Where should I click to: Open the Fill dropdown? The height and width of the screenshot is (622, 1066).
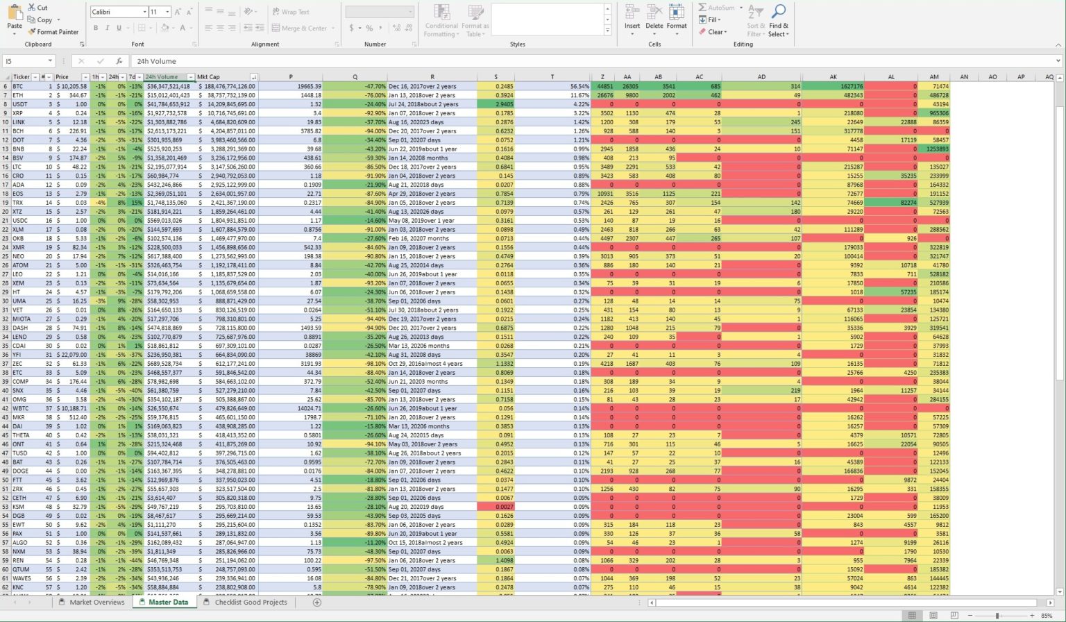pyautogui.click(x=709, y=19)
